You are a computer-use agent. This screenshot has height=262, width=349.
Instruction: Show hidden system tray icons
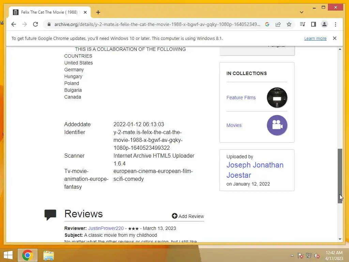coord(292,256)
